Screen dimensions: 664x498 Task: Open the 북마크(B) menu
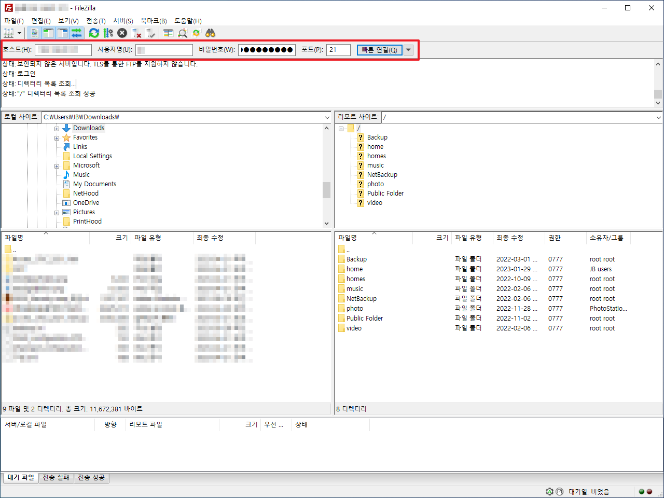pyautogui.click(x=154, y=21)
